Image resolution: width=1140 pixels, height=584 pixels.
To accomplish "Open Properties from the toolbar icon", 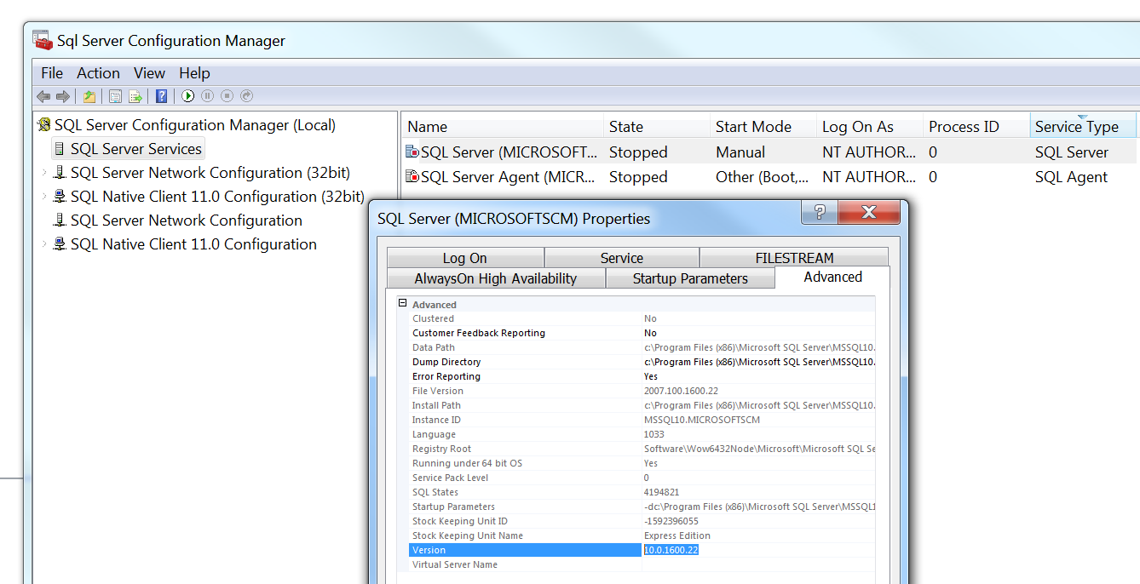I will pyautogui.click(x=115, y=96).
